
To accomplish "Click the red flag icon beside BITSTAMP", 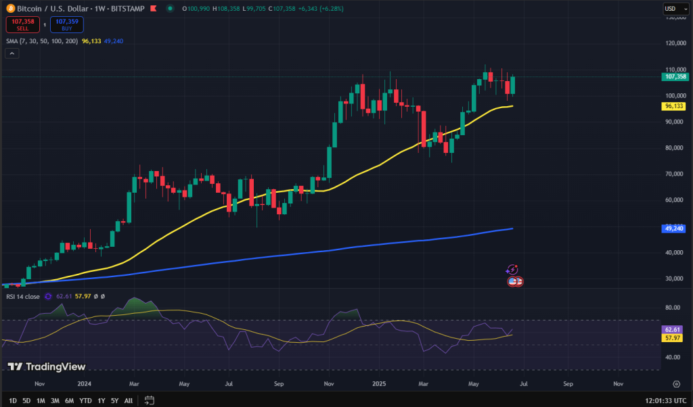I will (x=154, y=8).
